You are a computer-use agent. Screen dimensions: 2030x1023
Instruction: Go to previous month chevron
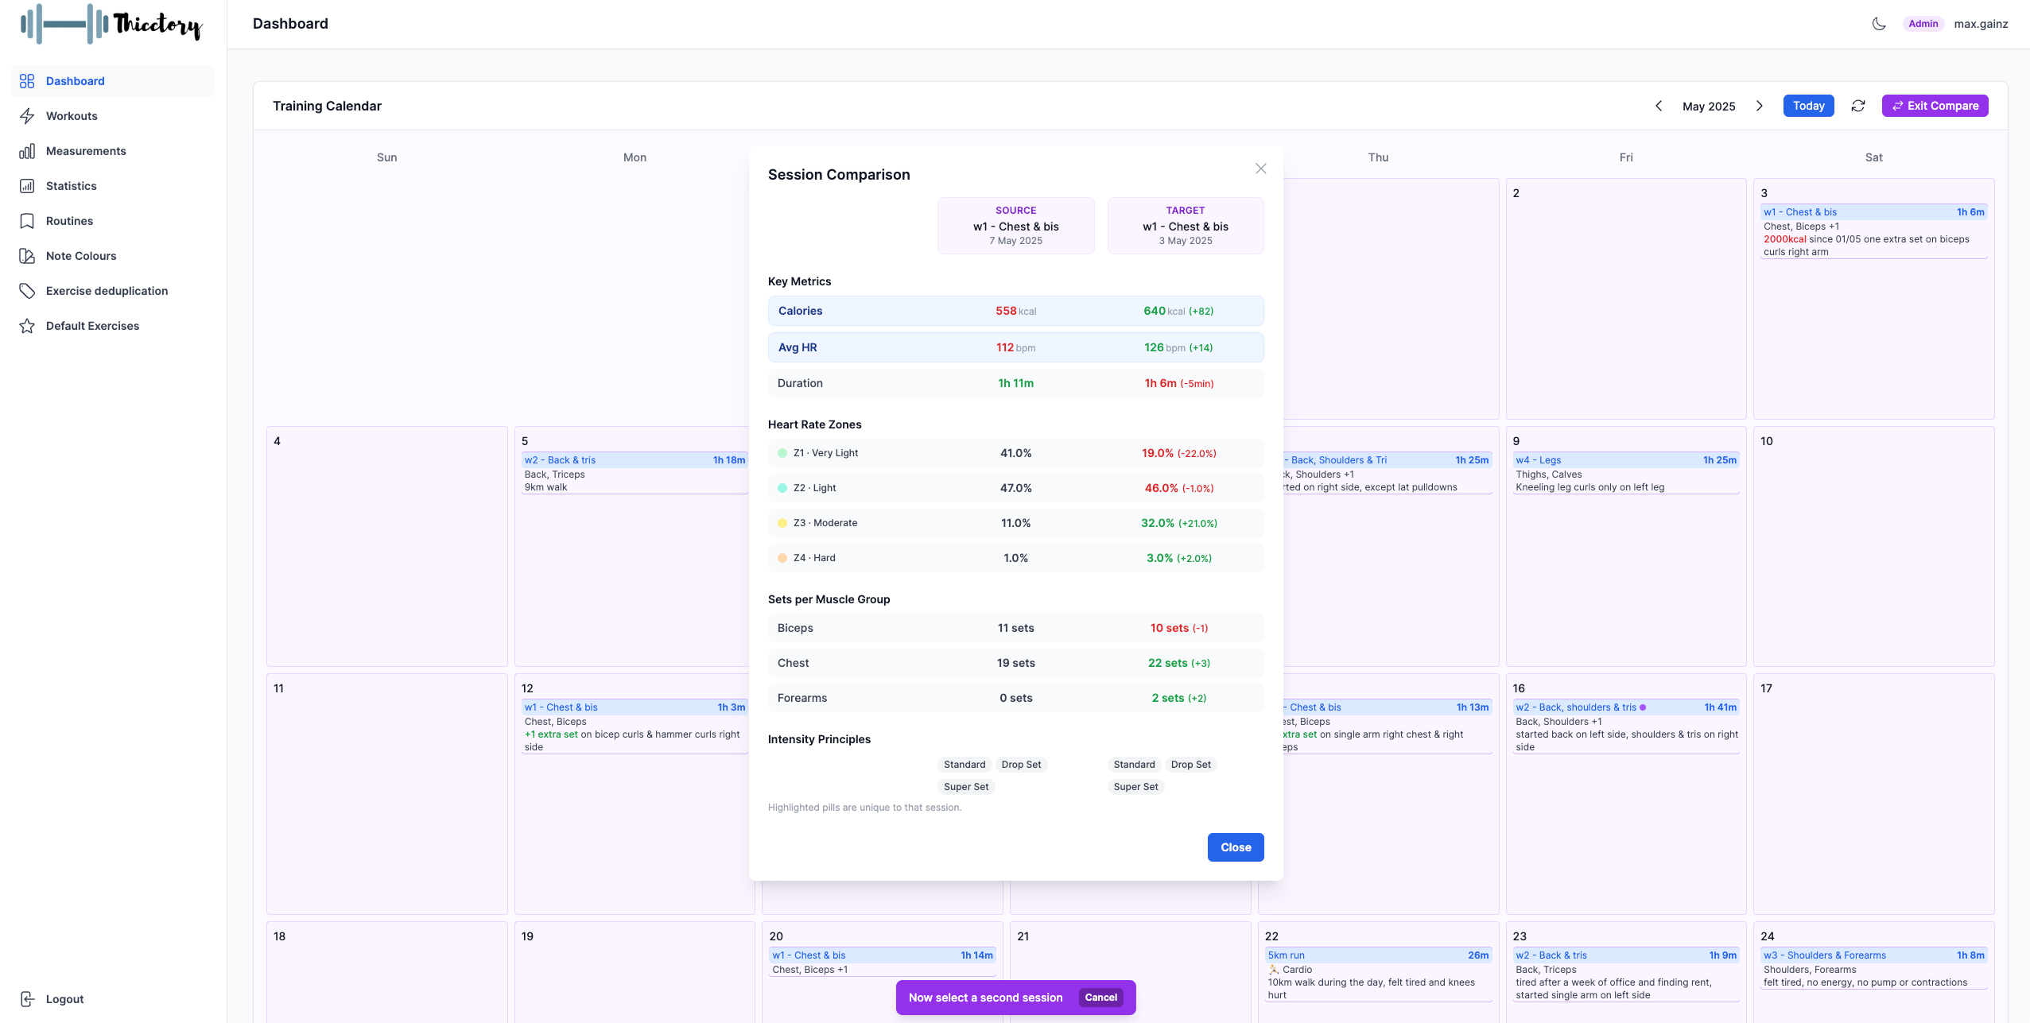(1659, 106)
